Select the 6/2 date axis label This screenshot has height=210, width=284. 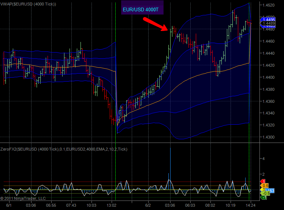[148, 206]
